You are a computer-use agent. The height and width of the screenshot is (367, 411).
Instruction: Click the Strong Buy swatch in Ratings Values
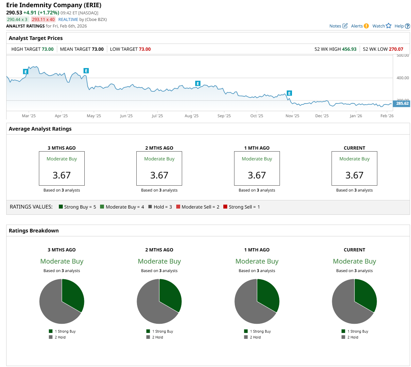(61, 207)
